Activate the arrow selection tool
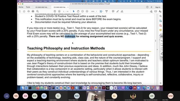180x101 pixels. click(x=74, y=11)
